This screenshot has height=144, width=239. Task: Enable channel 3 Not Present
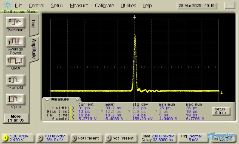click(x=86, y=138)
